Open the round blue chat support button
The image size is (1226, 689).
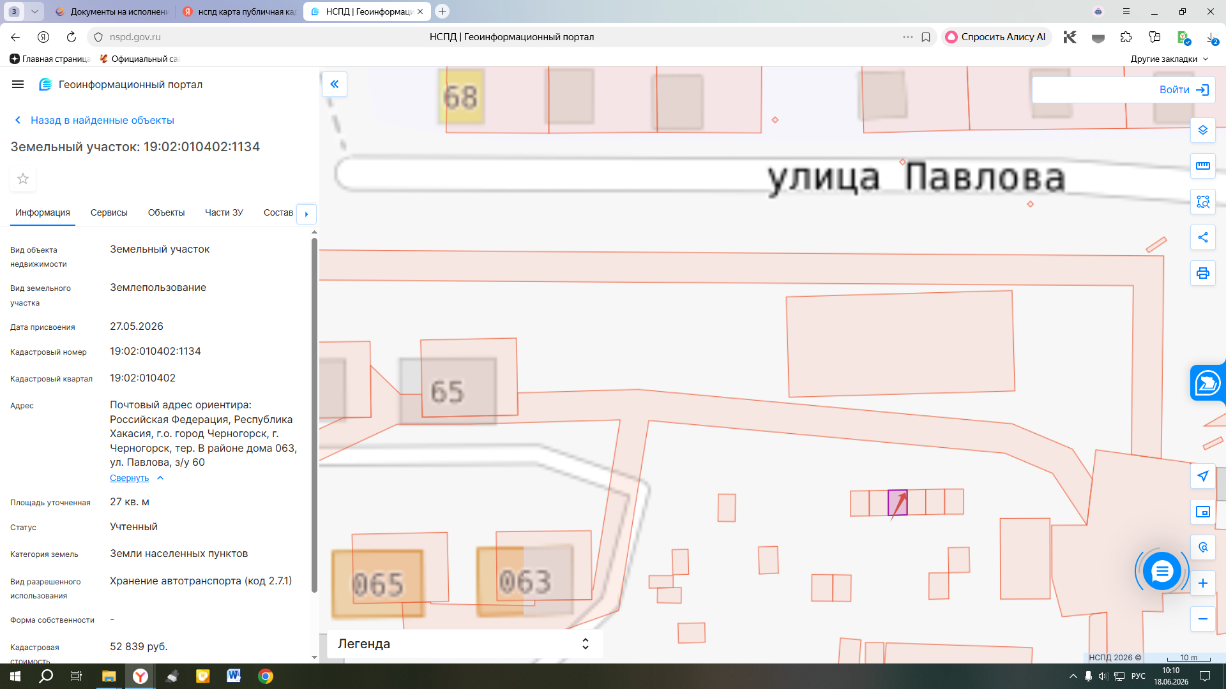pyautogui.click(x=1162, y=571)
